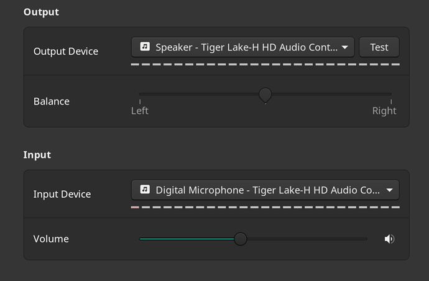
Task: Click the music note icon beside Speaker device
Action: pyautogui.click(x=145, y=47)
